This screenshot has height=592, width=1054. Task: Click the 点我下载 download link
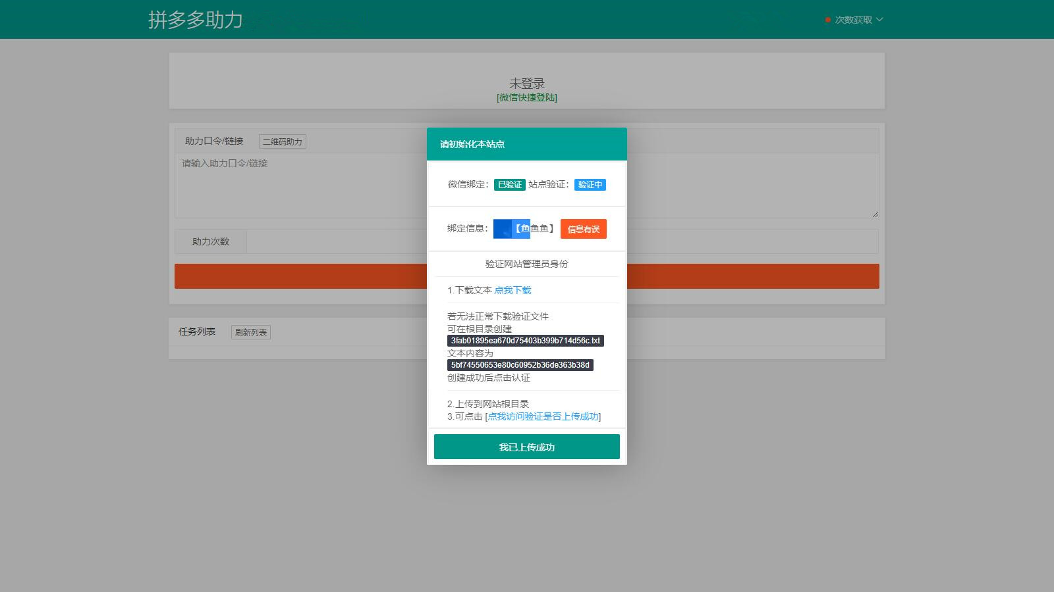(x=513, y=290)
